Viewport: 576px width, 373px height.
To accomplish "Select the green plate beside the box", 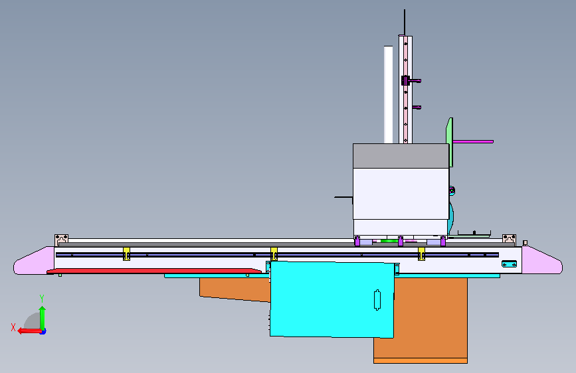I will point(449,142).
